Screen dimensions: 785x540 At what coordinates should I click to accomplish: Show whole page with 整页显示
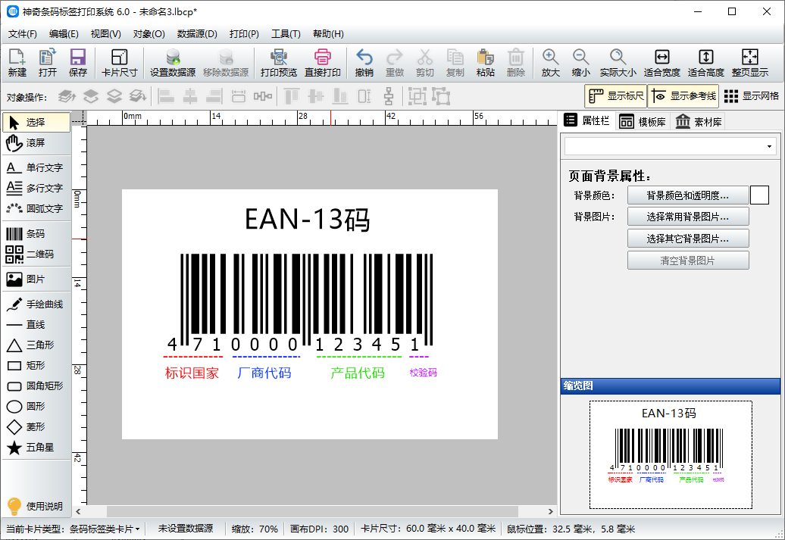[750, 63]
